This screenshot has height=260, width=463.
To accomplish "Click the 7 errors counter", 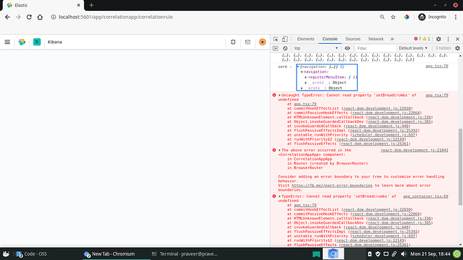I will [x=417, y=39].
